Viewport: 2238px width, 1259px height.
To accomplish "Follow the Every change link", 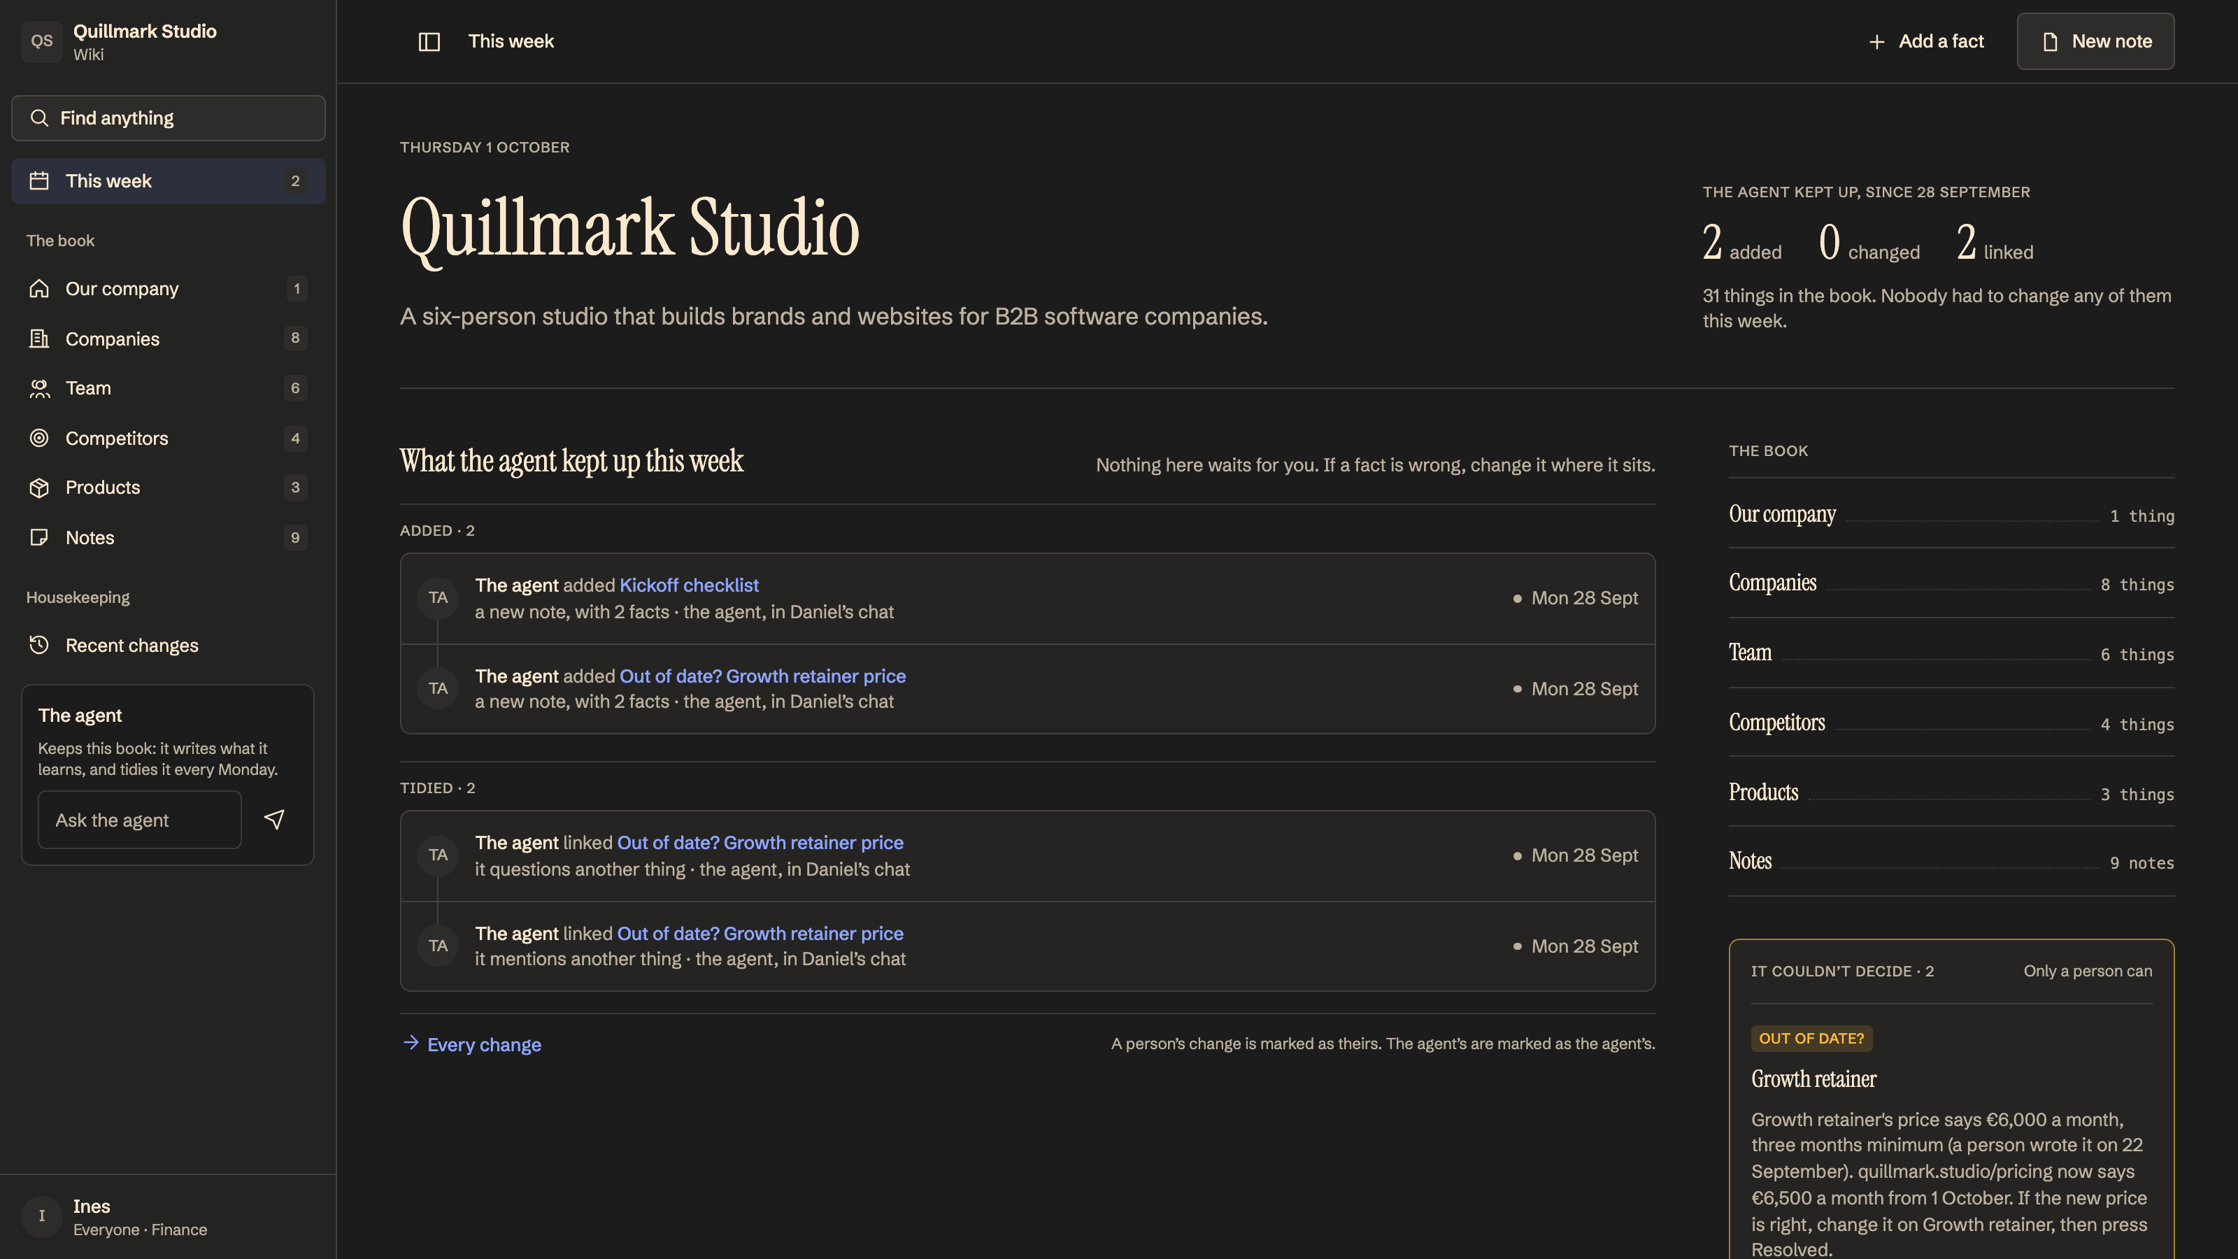I will pos(472,1044).
